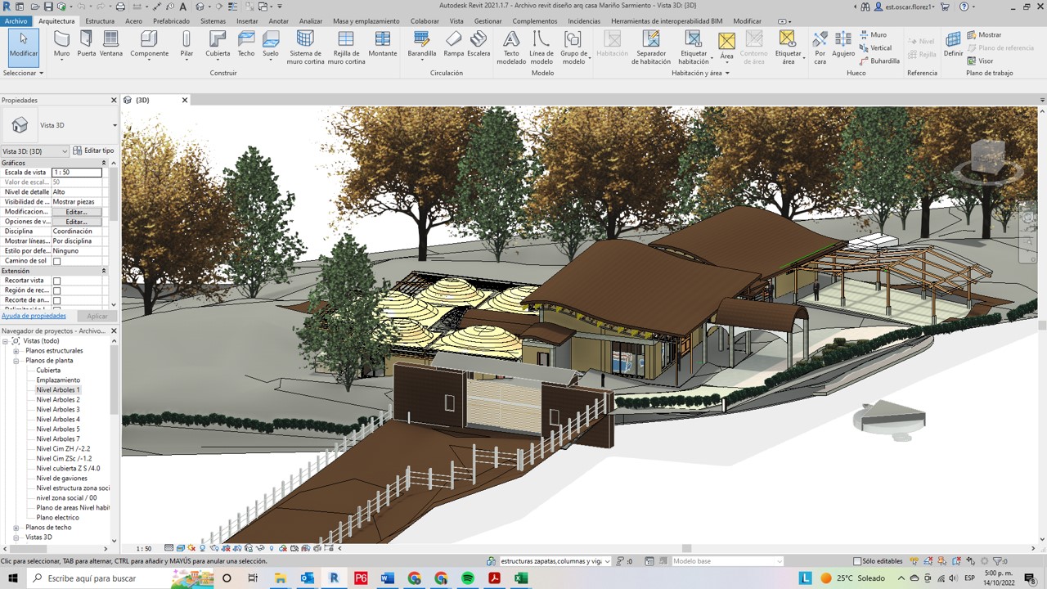The image size is (1047, 589).
Task: Open Nivel Arboles 1 in project browser
Action: click(58, 390)
